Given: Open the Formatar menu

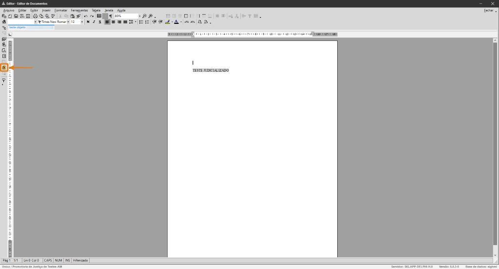Looking at the screenshot, I should 61,11.
